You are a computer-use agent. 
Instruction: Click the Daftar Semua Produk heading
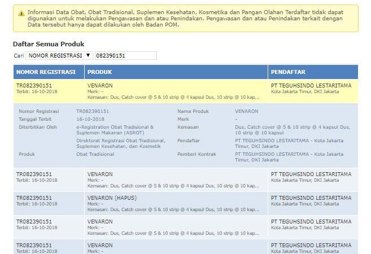tap(49, 43)
